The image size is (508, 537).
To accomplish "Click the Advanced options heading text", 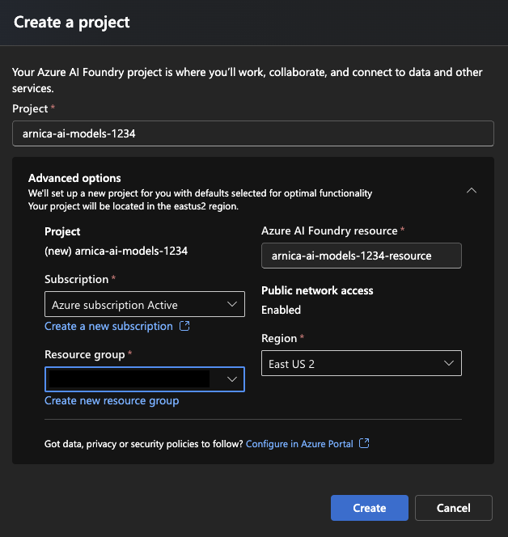I will pos(74,178).
